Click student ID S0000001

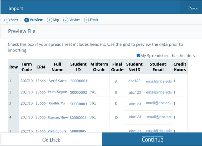tap(79, 81)
